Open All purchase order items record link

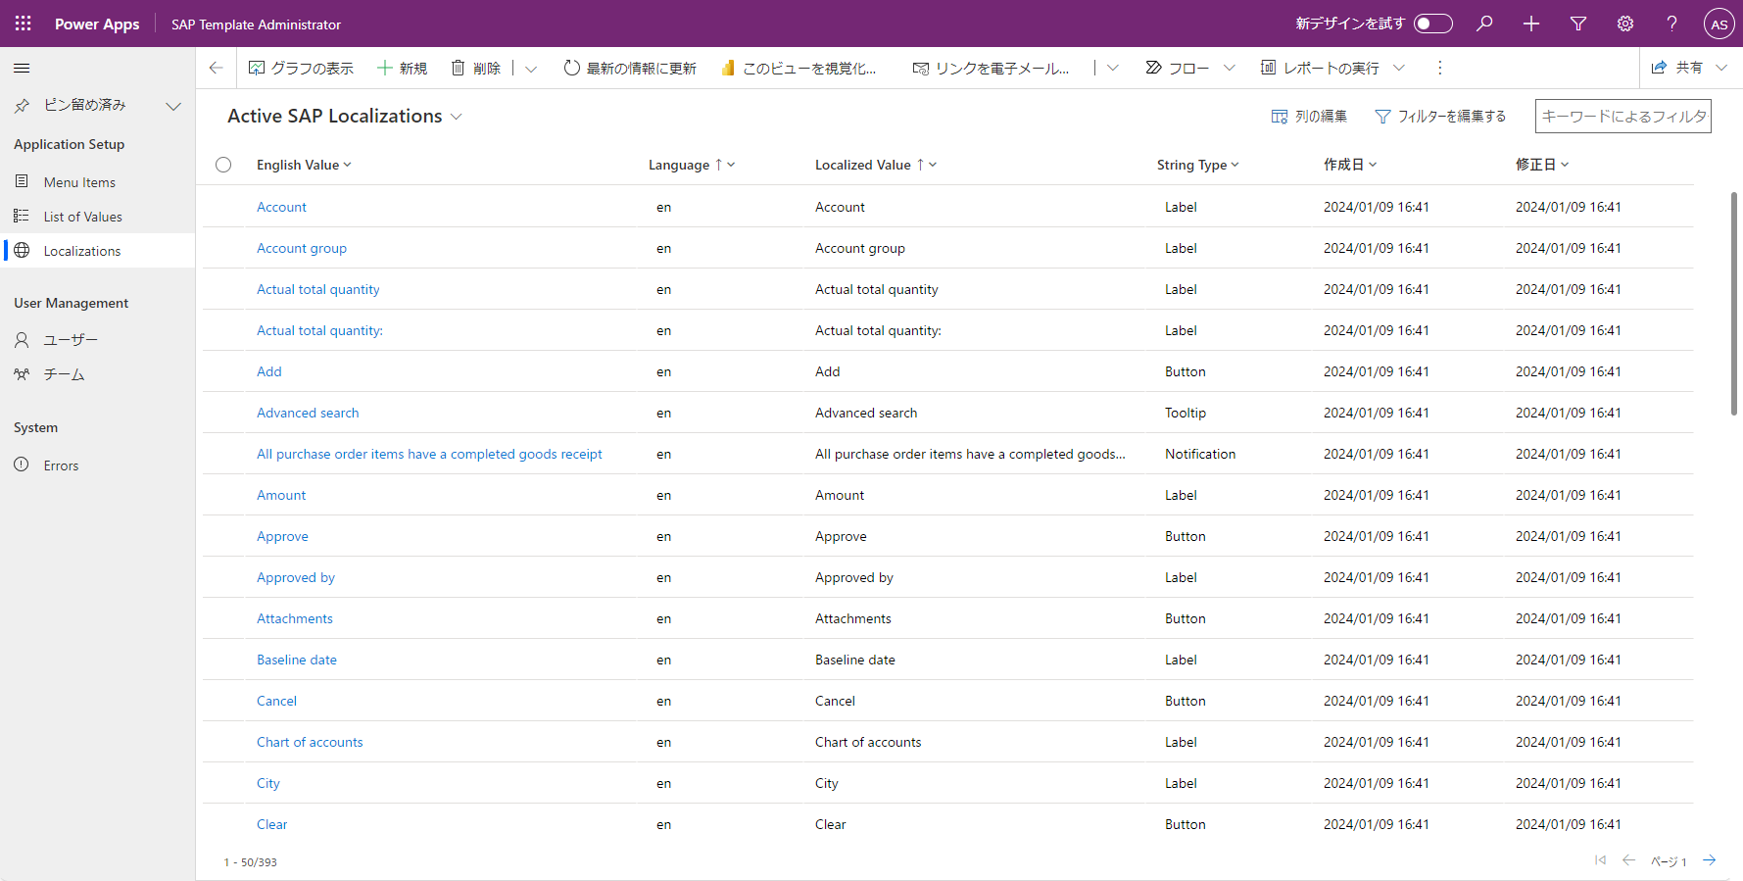pos(429,454)
